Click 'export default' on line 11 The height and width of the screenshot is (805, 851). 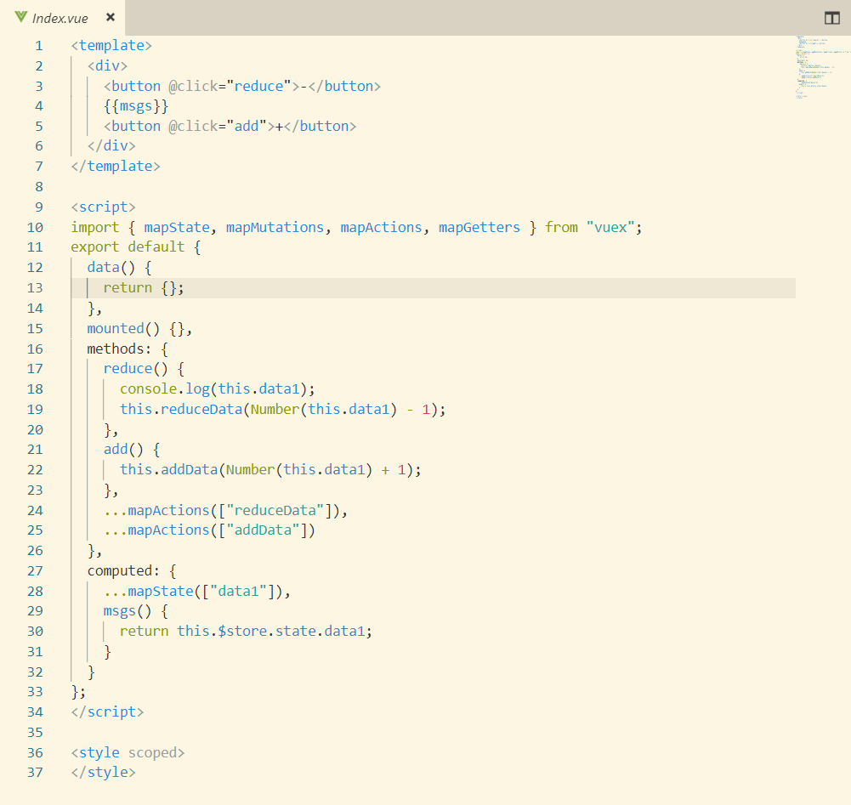coord(128,247)
